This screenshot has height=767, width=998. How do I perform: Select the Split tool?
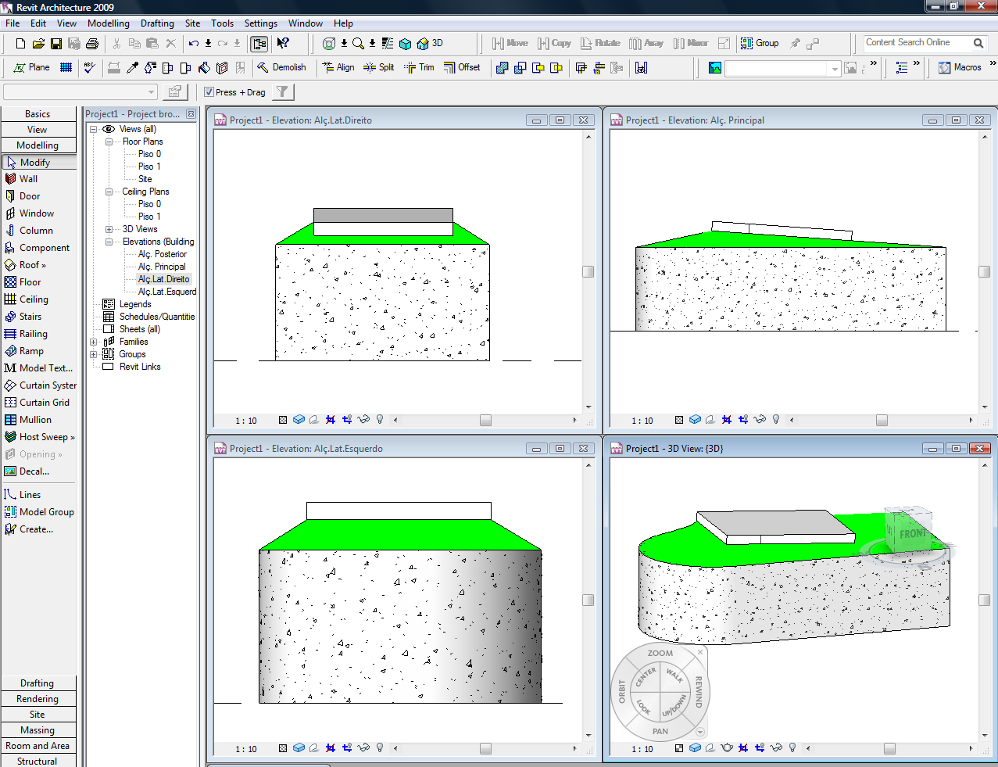379,67
